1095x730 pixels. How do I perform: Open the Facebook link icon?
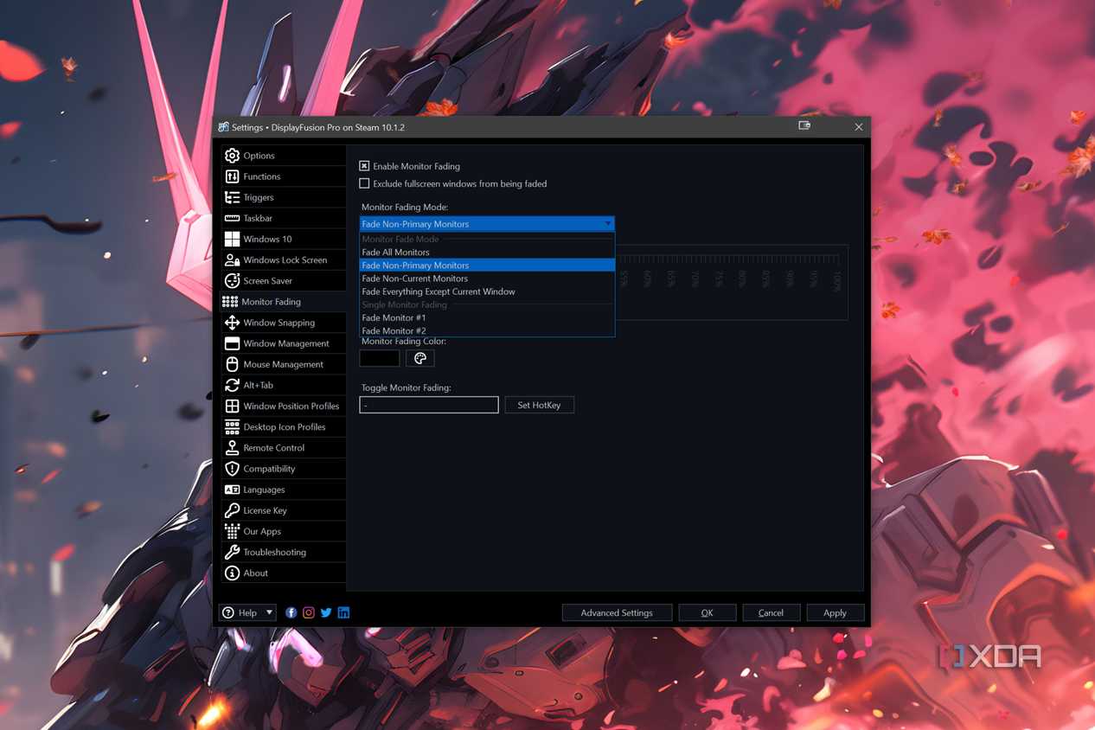[291, 612]
